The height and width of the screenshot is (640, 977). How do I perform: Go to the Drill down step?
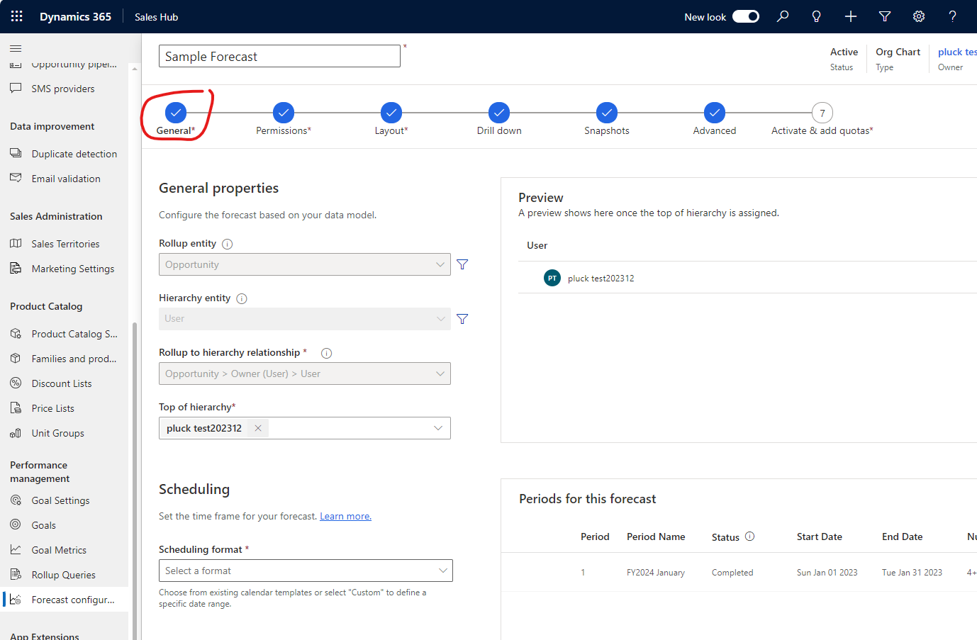point(499,113)
